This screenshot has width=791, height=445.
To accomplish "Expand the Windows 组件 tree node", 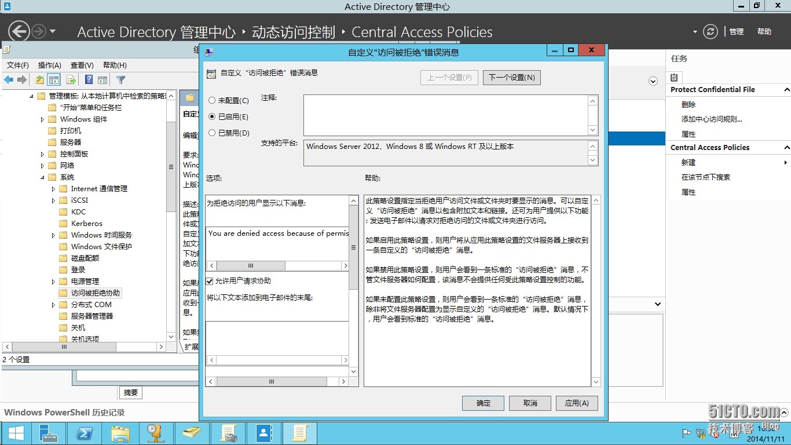I will [42, 119].
